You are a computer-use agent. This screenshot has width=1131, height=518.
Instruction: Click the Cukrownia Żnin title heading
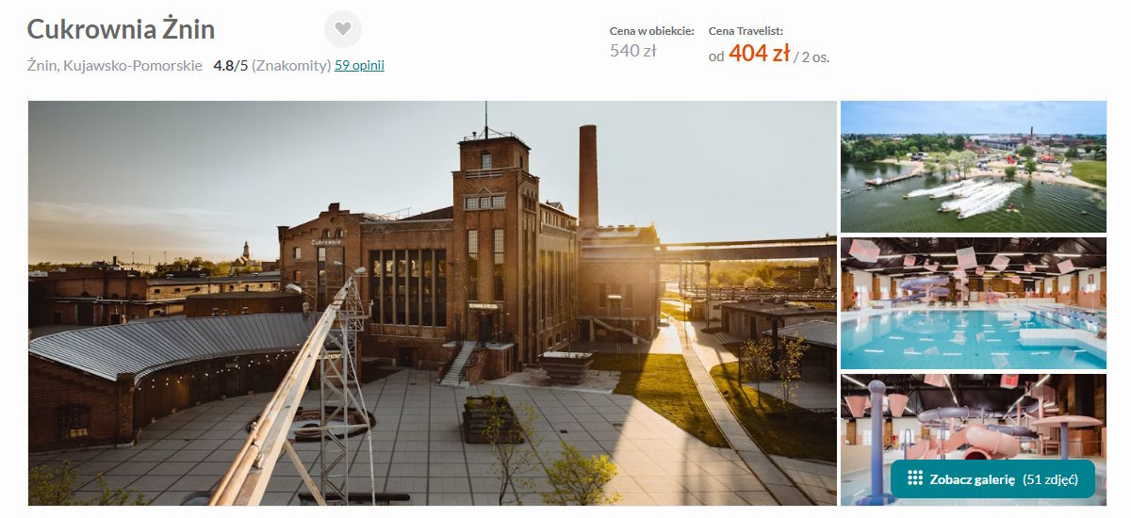coord(121,29)
